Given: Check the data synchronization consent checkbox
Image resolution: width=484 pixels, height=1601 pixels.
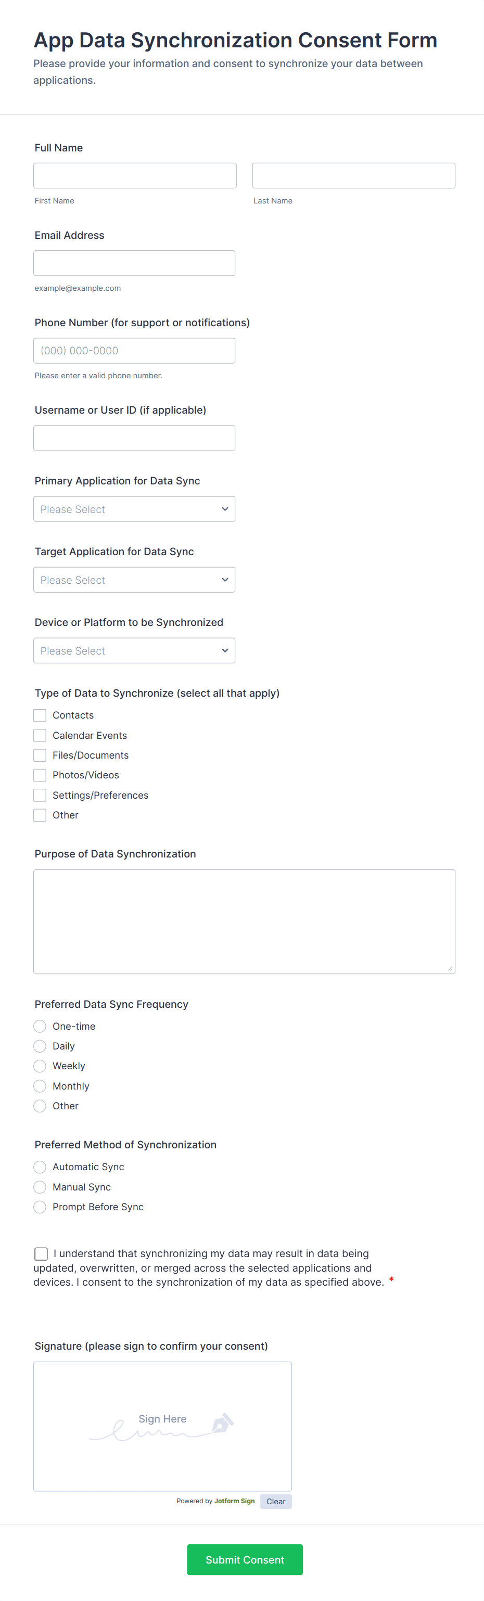Looking at the screenshot, I should [41, 1253].
